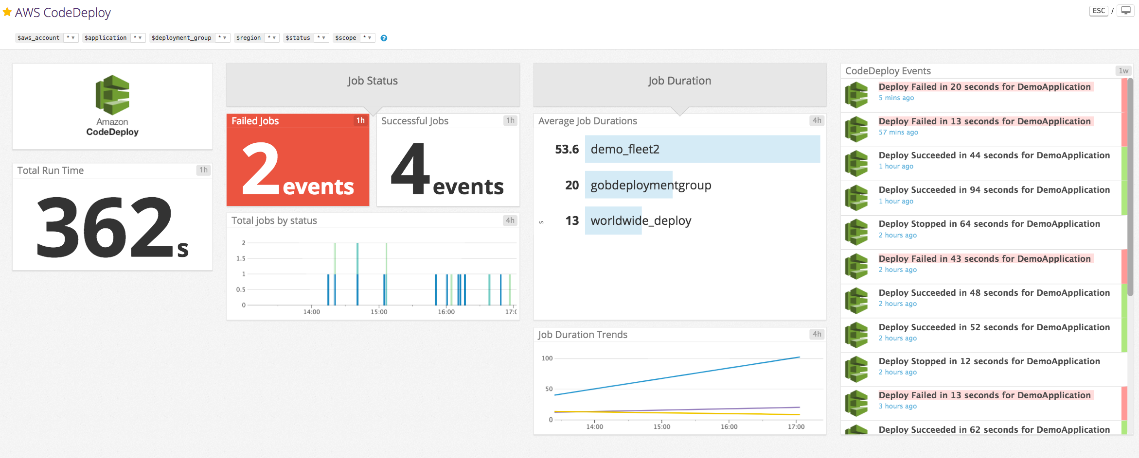Image resolution: width=1139 pixels, height=458 pixels.
Task: Select the Job Status tab header
Action: (x=373, y=81)
